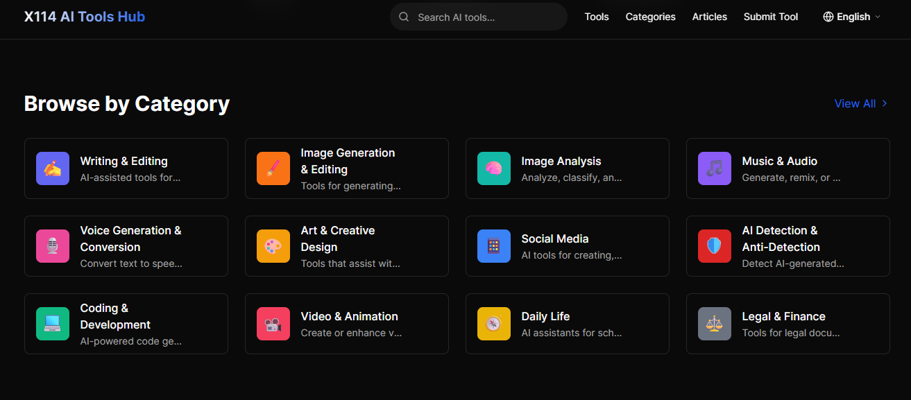Click the AI Detection shield icon
Viewport: 911px width, 400px height.
[x=715, y=246]
